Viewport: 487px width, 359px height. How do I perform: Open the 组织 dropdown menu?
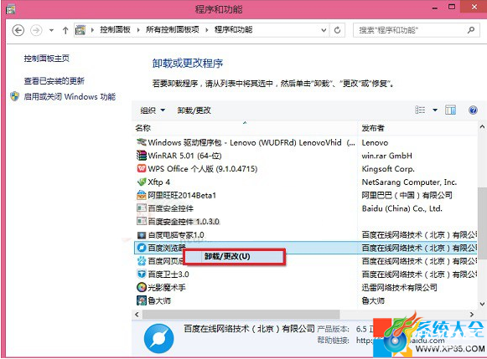point(153,110)
